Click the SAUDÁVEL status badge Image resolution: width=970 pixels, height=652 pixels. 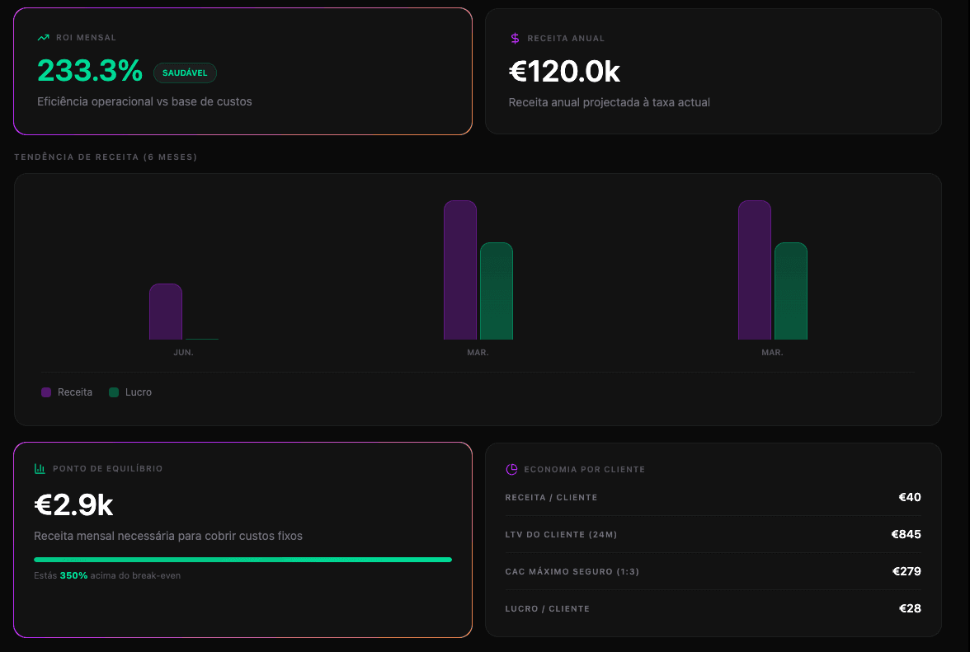coord(185,73)
